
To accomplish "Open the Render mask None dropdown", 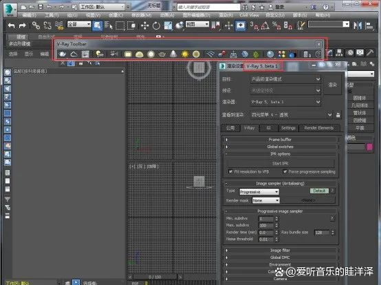I will coord(266,200).
